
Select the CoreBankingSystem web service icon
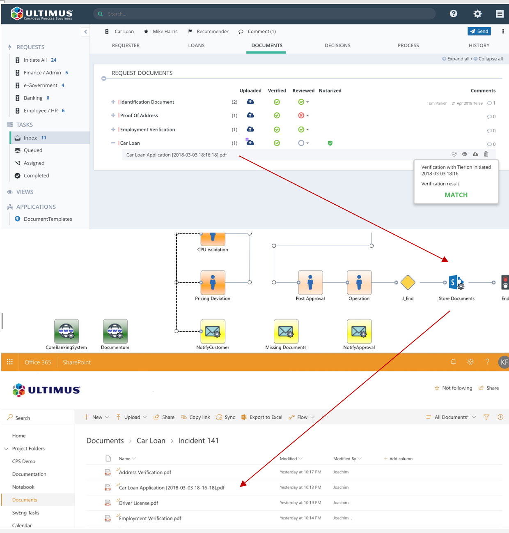pos(66,331)
